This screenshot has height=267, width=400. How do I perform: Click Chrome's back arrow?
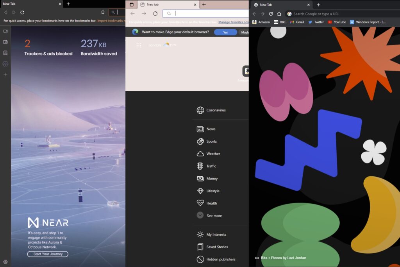[x=254, y=14]
